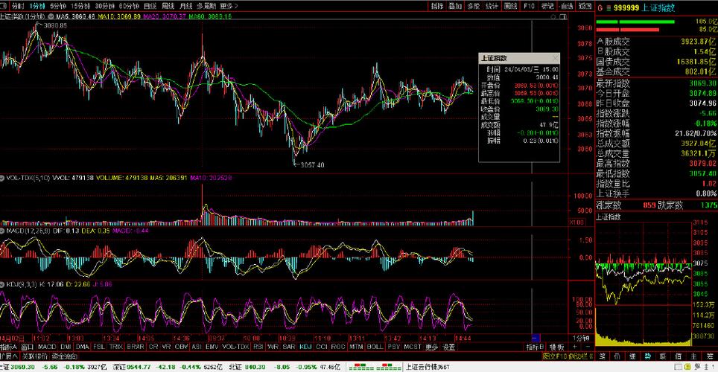Open the indicator 设置 settings

tap(449, 347)
